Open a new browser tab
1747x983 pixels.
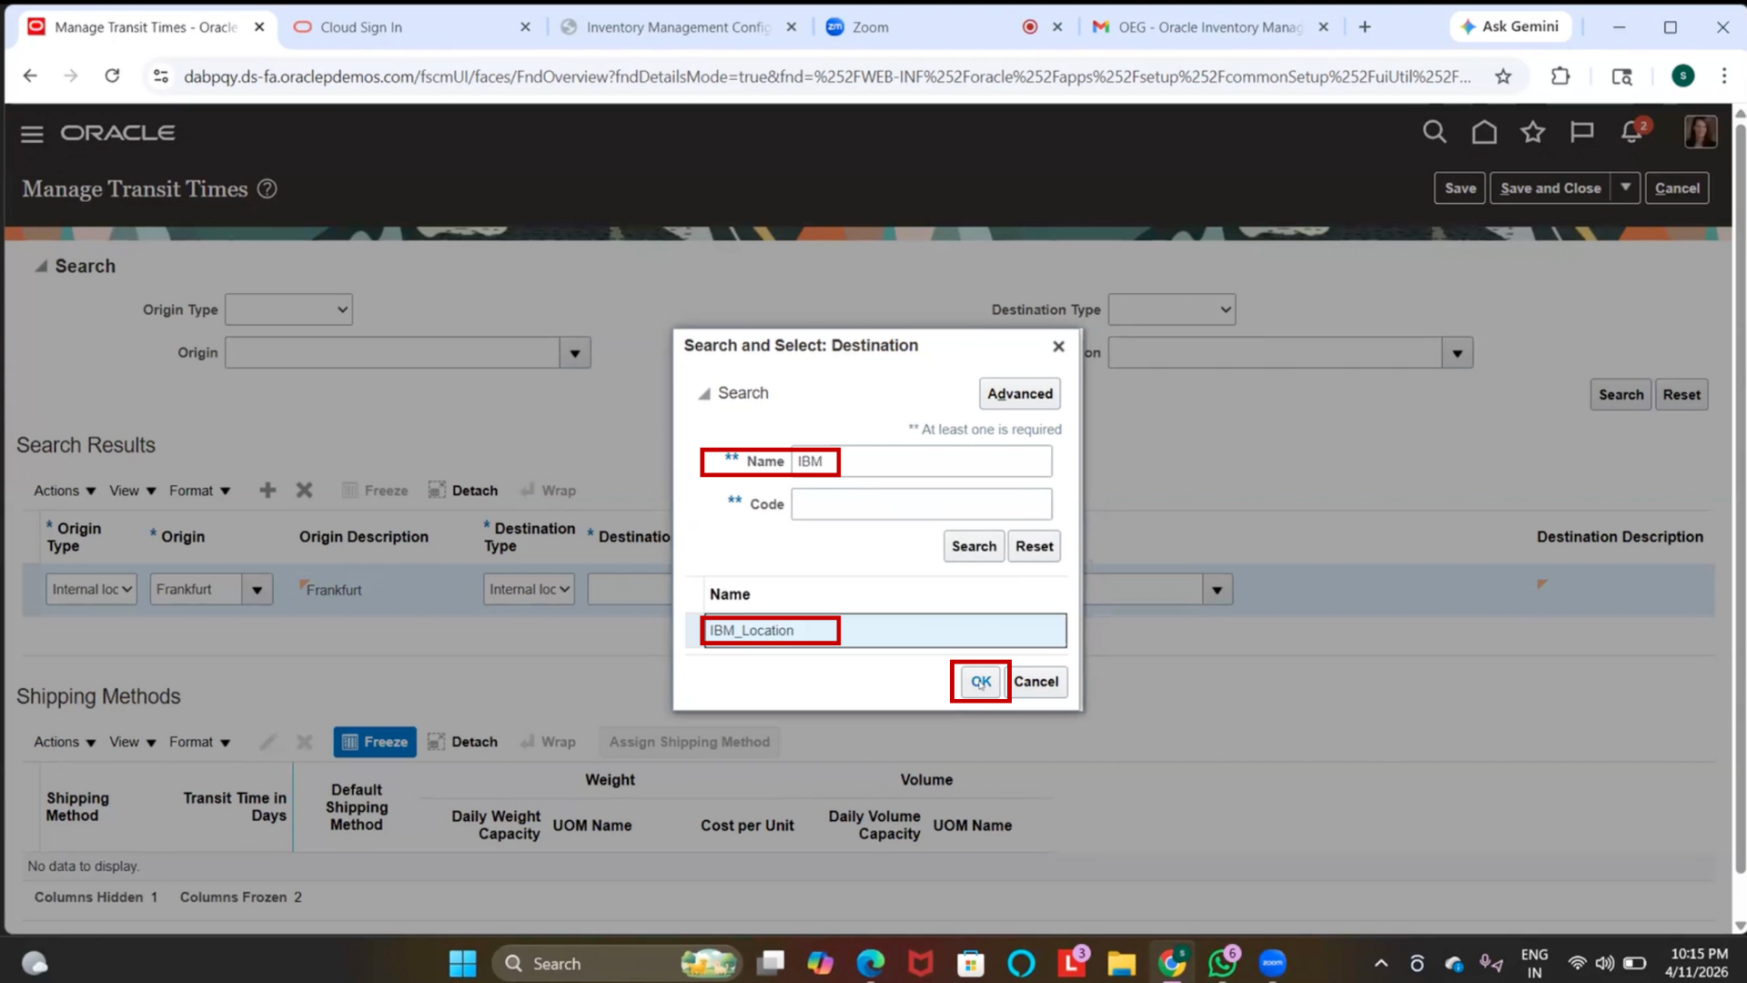[1365, 27]
